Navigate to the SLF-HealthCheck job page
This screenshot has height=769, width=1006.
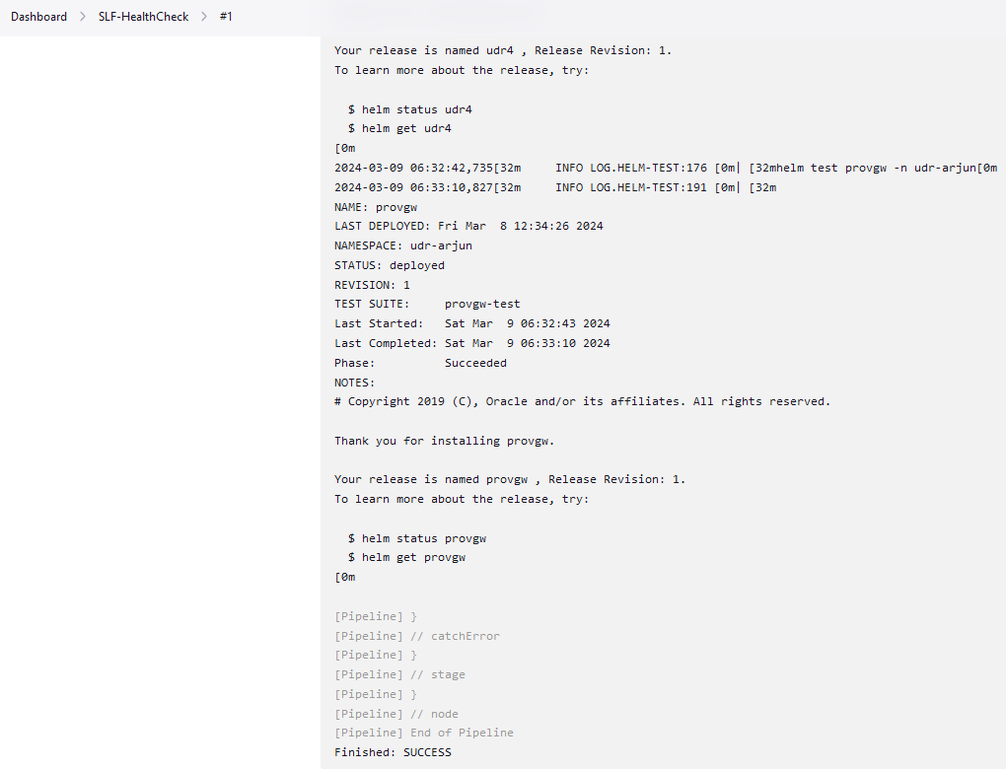pos(143,16)
